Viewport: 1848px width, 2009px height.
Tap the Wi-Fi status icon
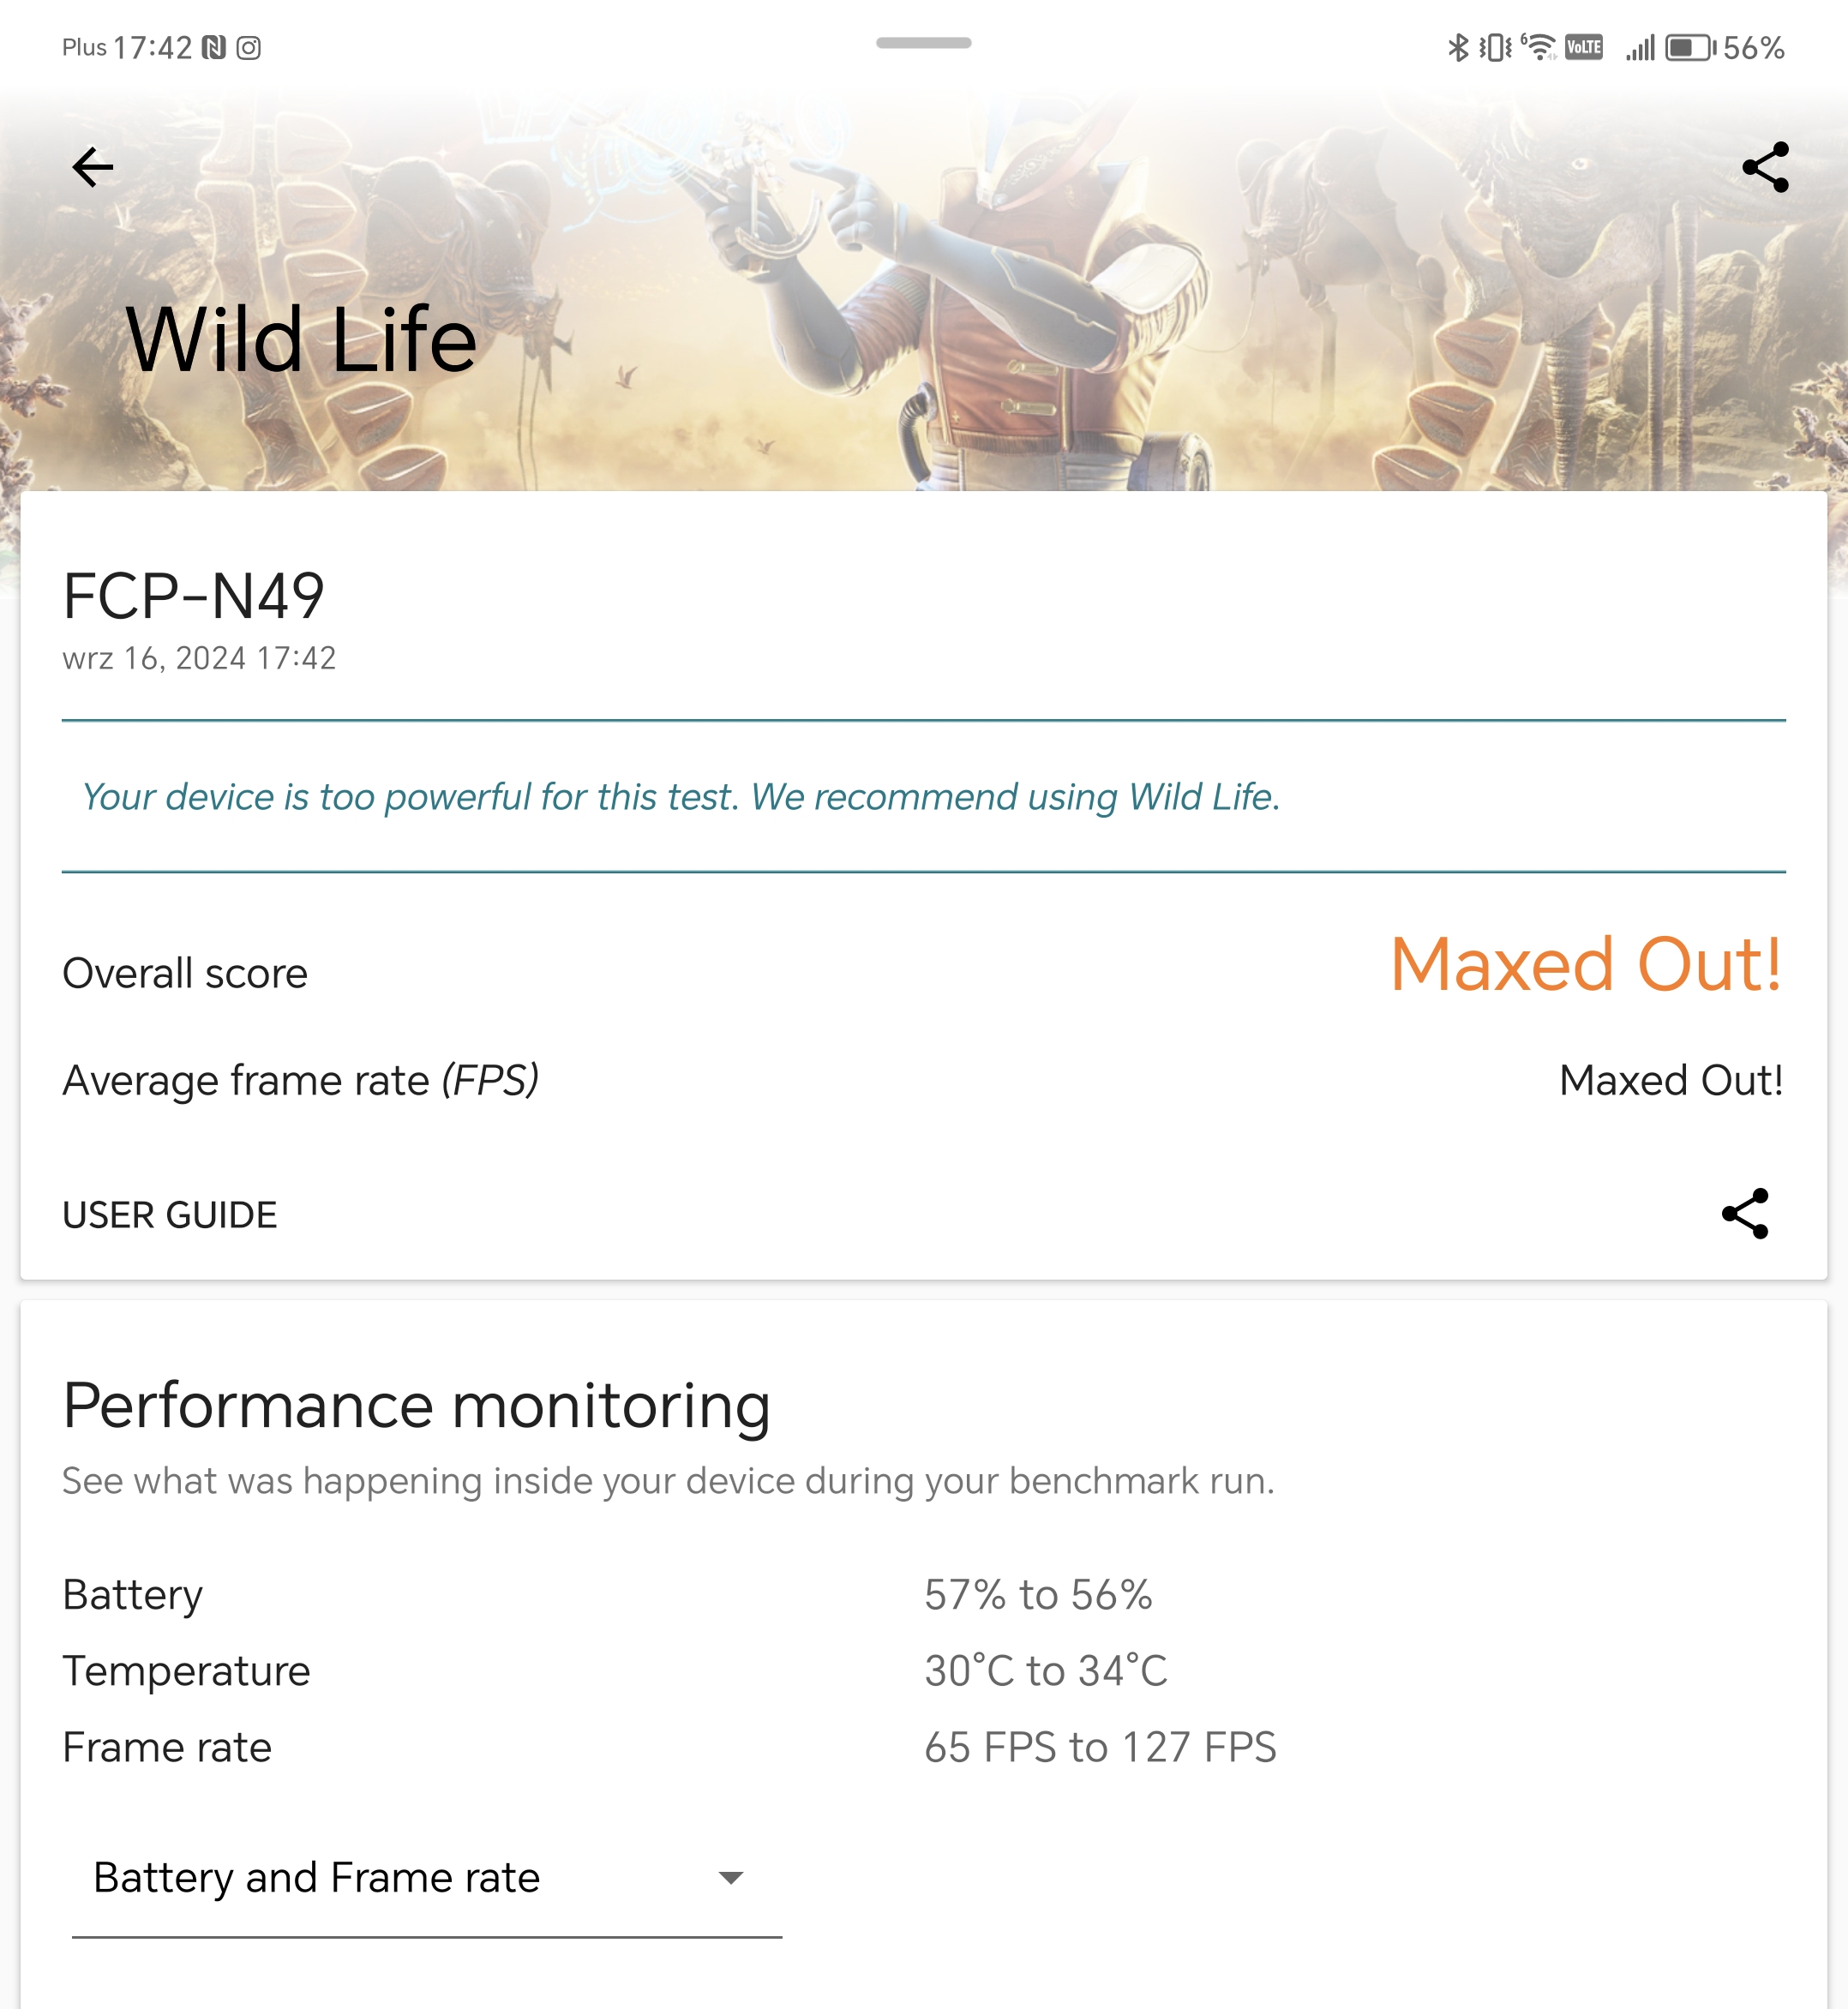click(x=1540, y=48)
